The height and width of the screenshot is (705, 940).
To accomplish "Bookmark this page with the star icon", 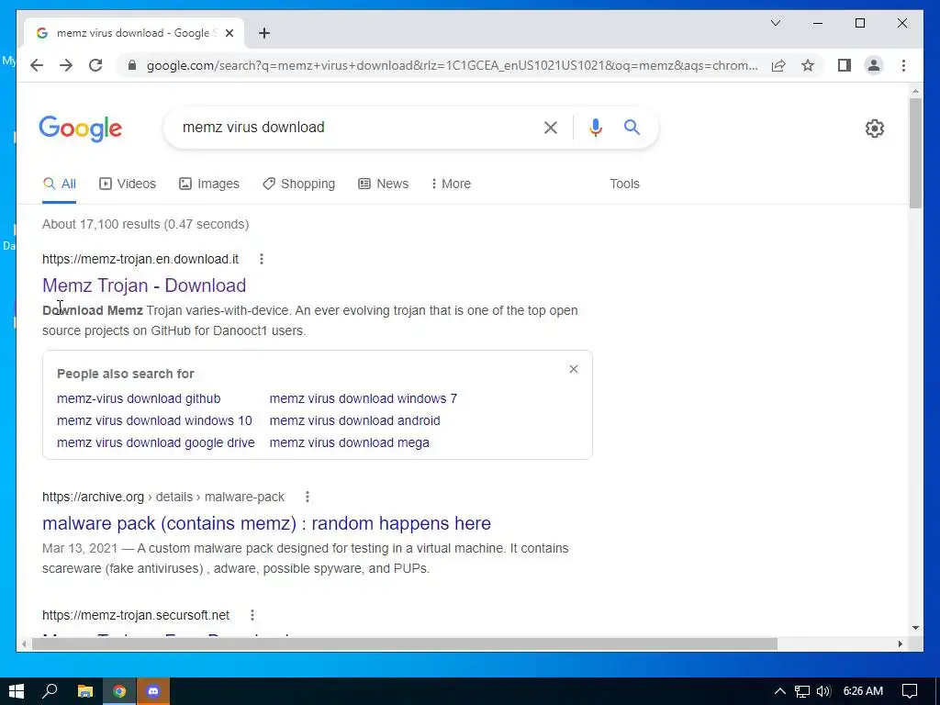I will [x=808, y=65].
